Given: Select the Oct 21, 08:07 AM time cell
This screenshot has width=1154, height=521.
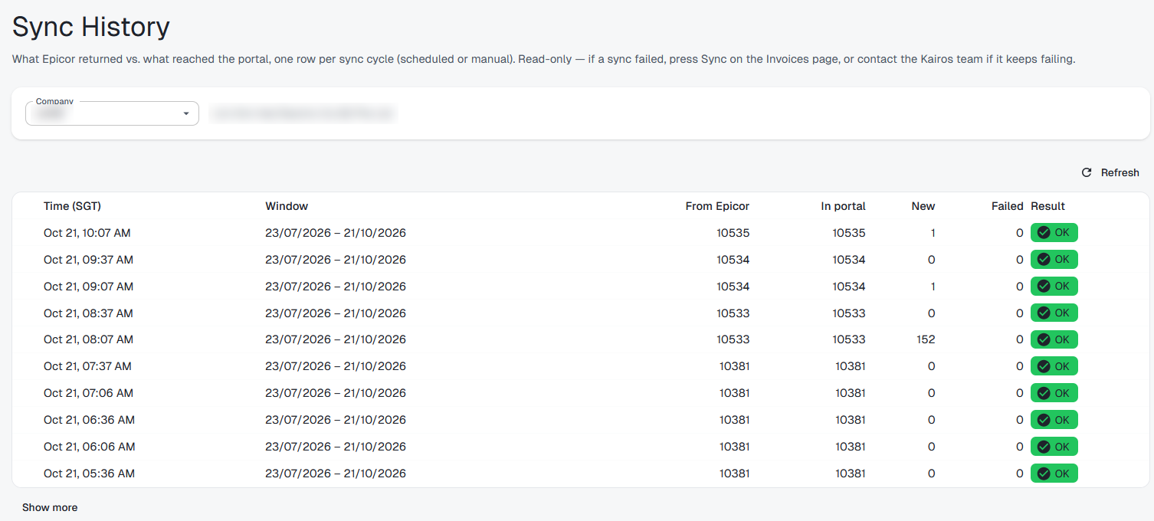Looking at the screenshot, I should (x=88, y=339).
